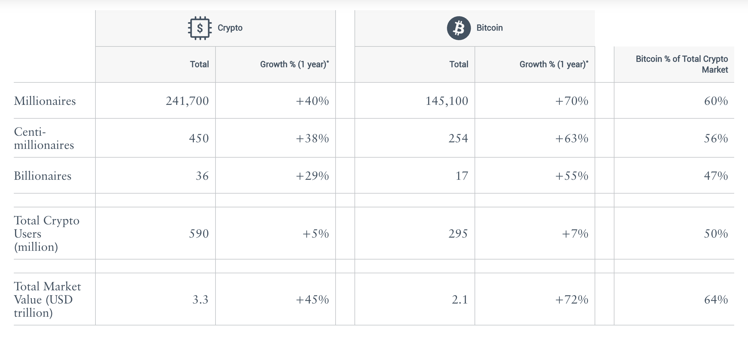
Task: Select the 241,700 crypto millionaires cell
Action: (x=187, y=101)
